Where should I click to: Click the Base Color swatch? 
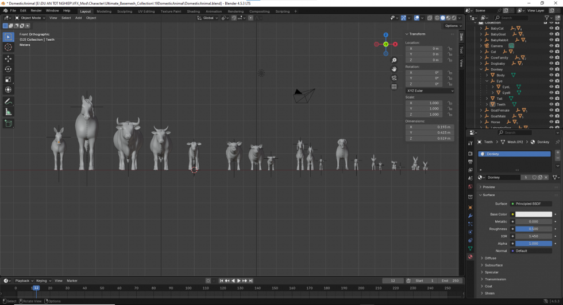[x=533, y=214]
